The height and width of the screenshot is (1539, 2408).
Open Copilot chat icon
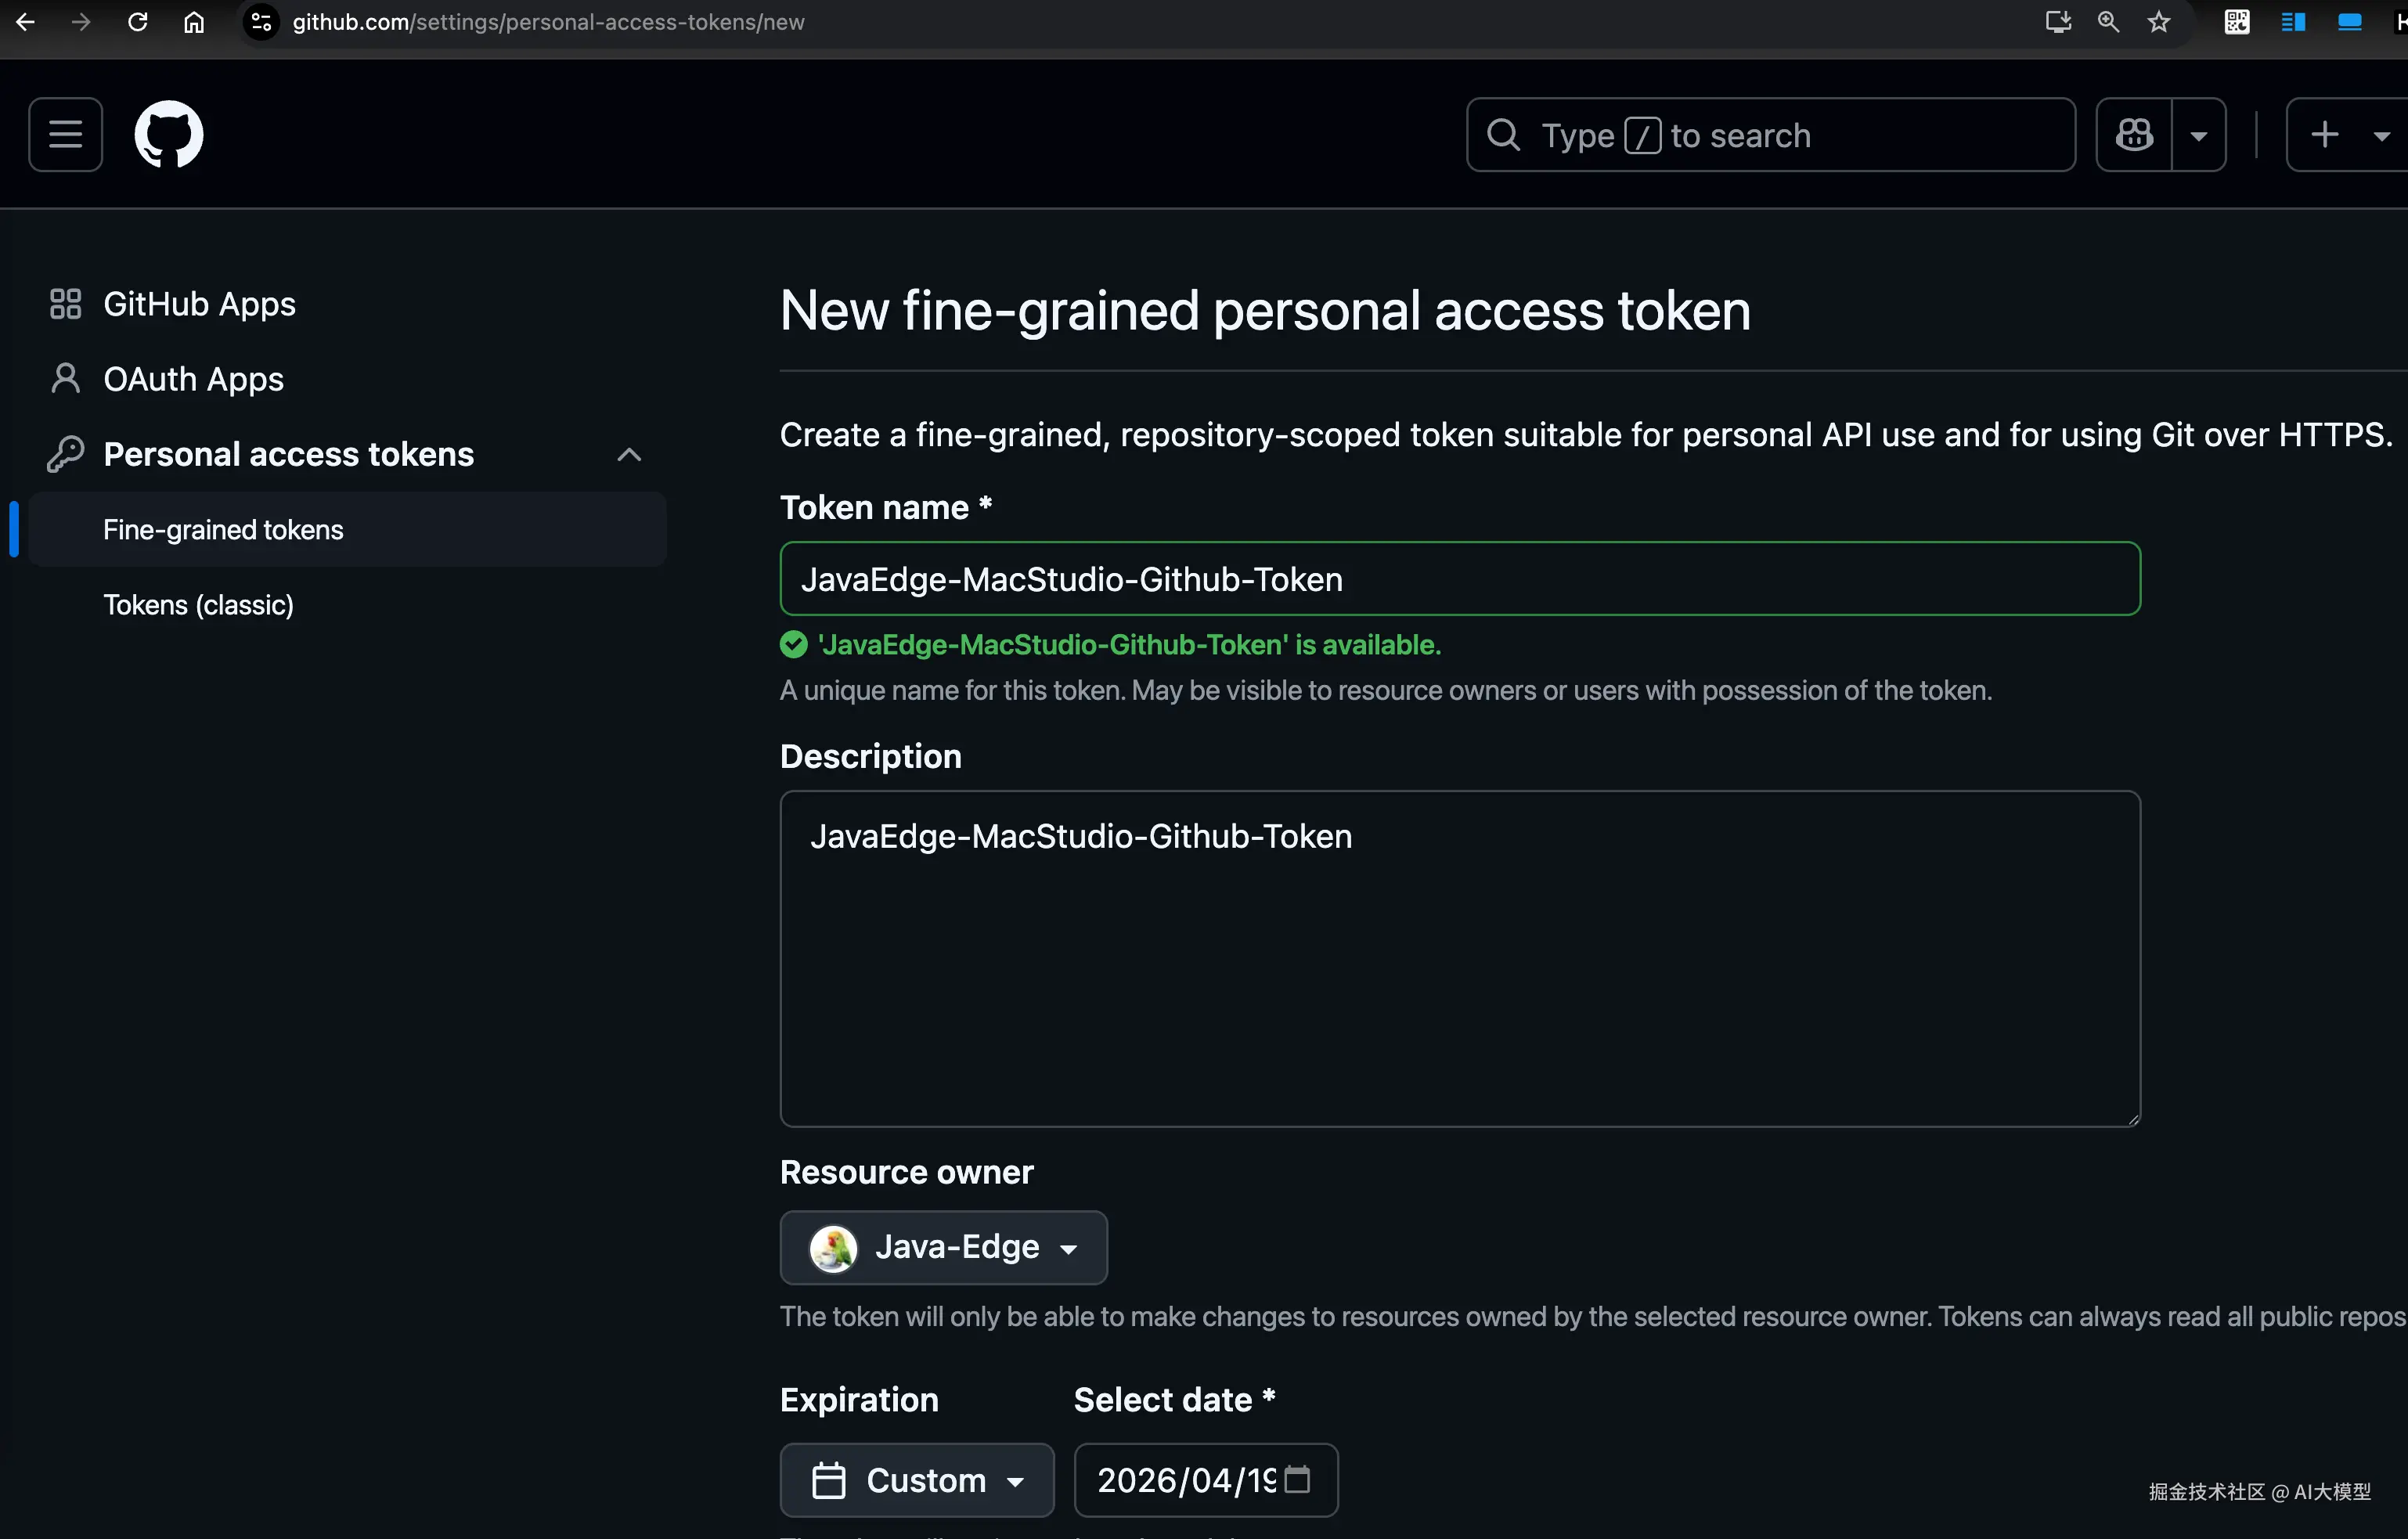click(x=2134, y=135)
